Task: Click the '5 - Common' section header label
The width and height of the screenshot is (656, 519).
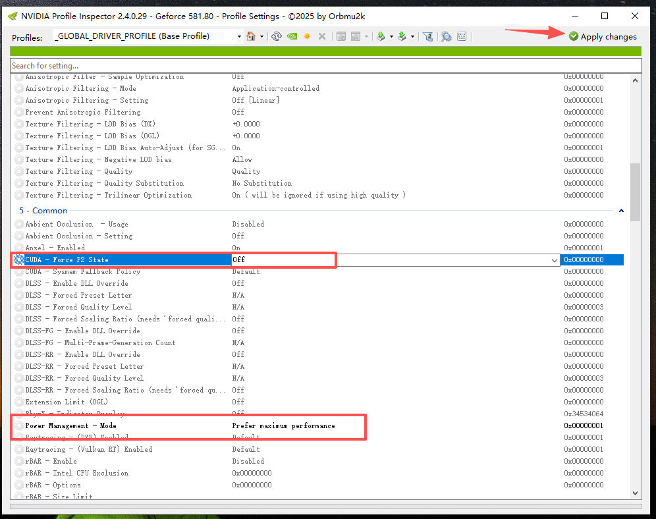Action: pos(43,211)
